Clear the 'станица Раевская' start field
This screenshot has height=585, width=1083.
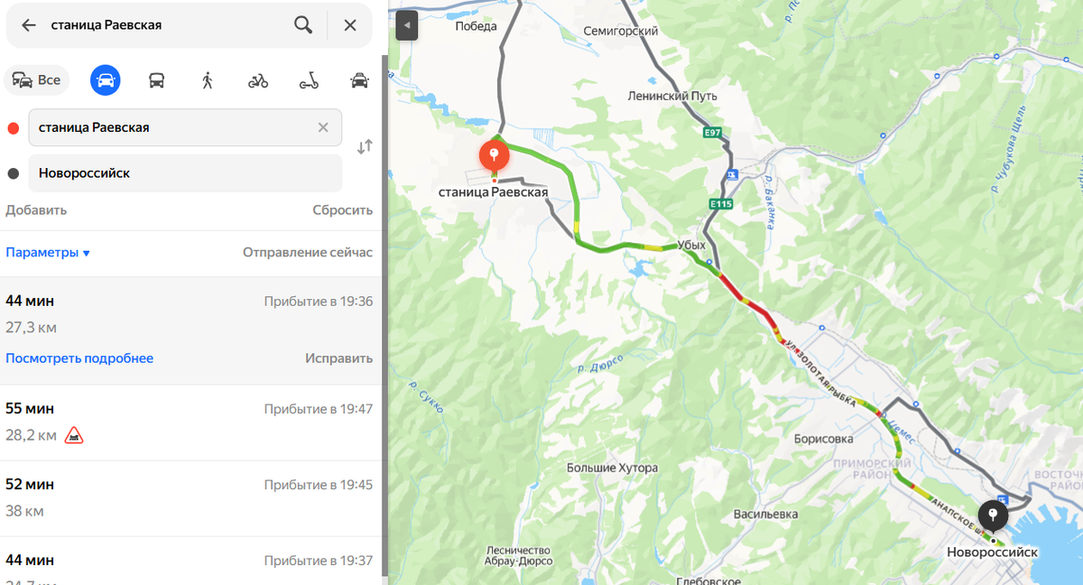pyautogui.click(x=323, y=127)
